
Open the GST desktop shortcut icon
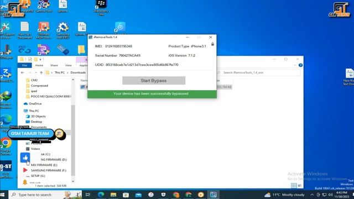tap(6, 170)
